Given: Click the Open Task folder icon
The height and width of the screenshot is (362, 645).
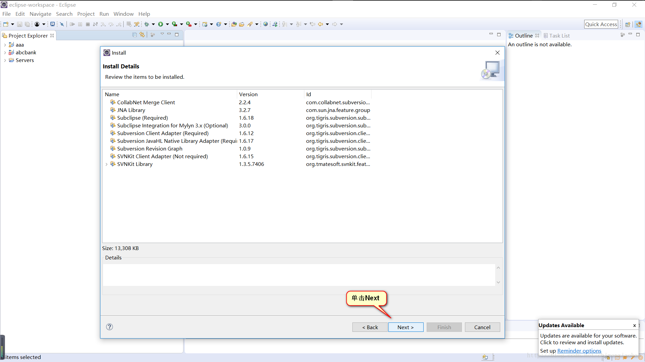Looking at the screenshot, I should tap(242, 24).
